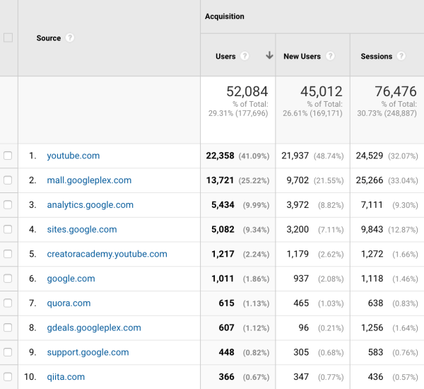Select total users value 52,084
The height and width of the screenshot is (389, 424).
coord(247,91)
